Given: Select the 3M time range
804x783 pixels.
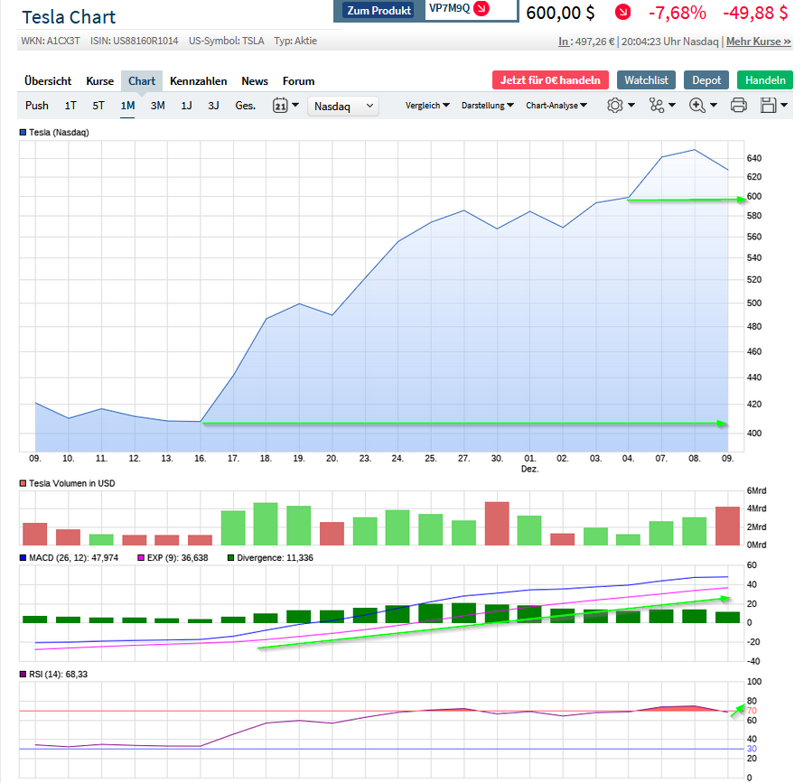Looking at the screenshot, I should pos(157,105).
